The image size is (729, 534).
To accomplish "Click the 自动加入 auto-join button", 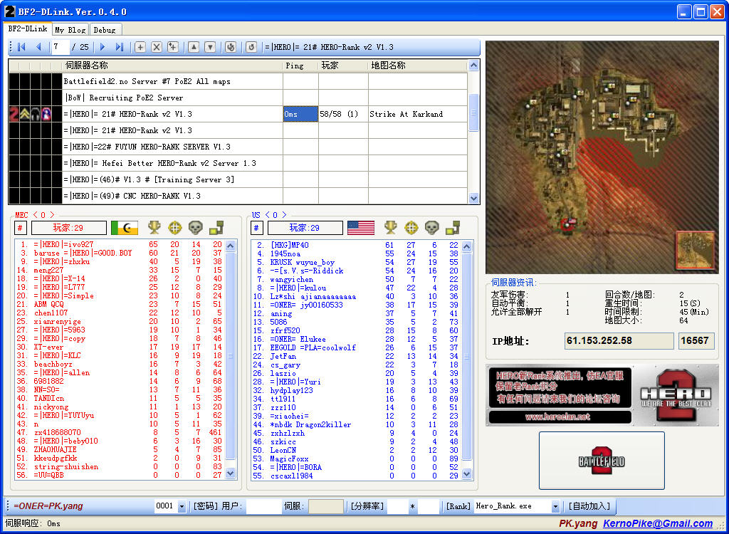I will (589, 506).
